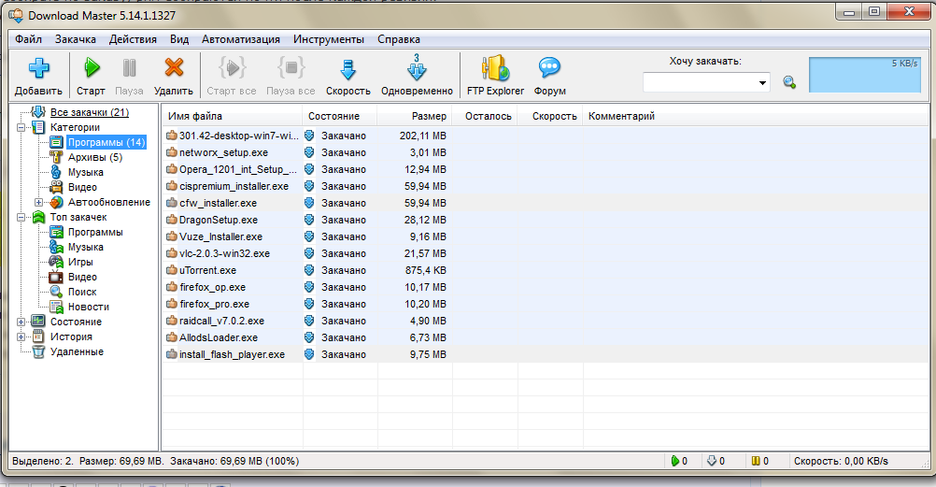This screenshot has width=936, height=487.
Task: Select Автообновление in the category tree
Action: point(108,202)
